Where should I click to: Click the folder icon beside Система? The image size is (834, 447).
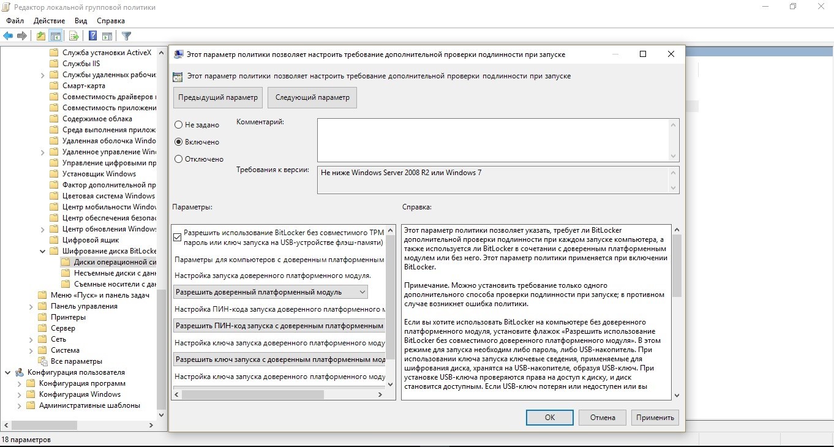(42, 350)
